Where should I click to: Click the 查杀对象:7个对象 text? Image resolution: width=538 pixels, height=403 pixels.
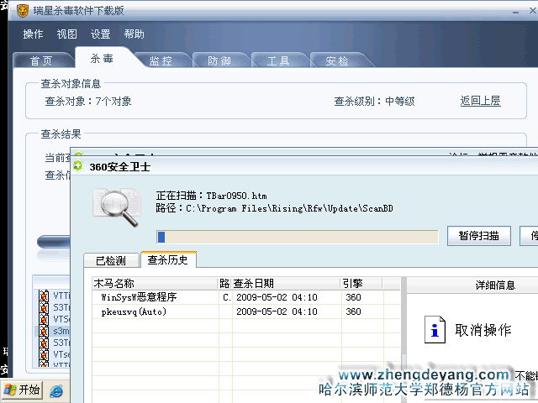88,101
